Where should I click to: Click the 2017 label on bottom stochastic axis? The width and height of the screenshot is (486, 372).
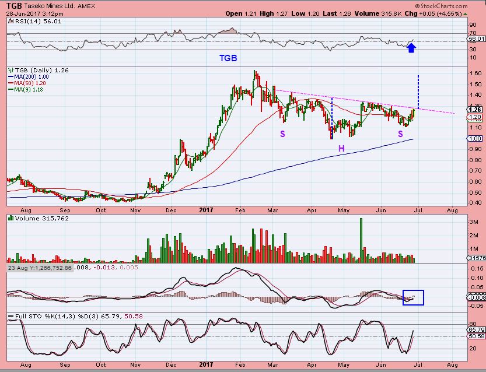coord(206,364)
